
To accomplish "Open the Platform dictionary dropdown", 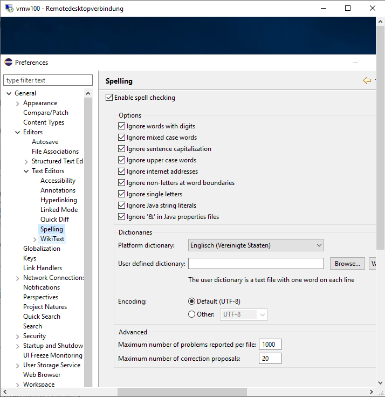I will point(256,245).
